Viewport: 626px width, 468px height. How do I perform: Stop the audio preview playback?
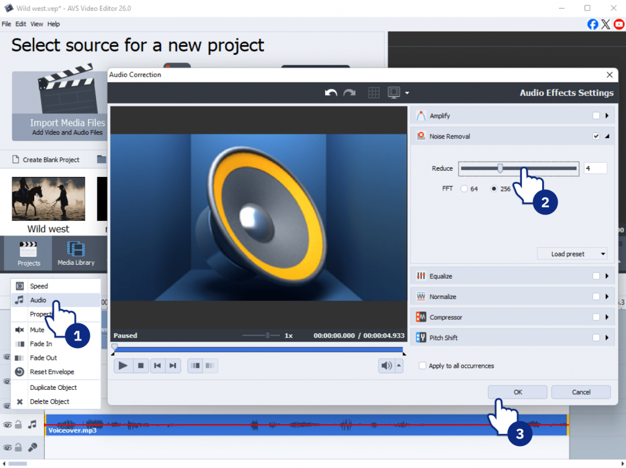coord(141,365)
